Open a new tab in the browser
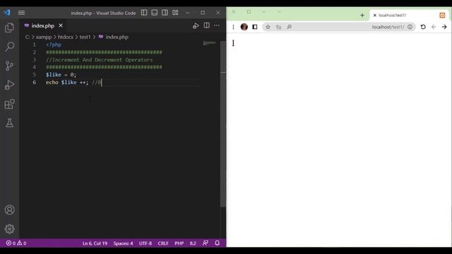Screen dimensions: 452x254 362,16
